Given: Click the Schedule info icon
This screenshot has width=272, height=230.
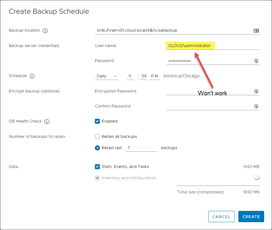Looking at the screenshot, I should (x=32, y=76).
